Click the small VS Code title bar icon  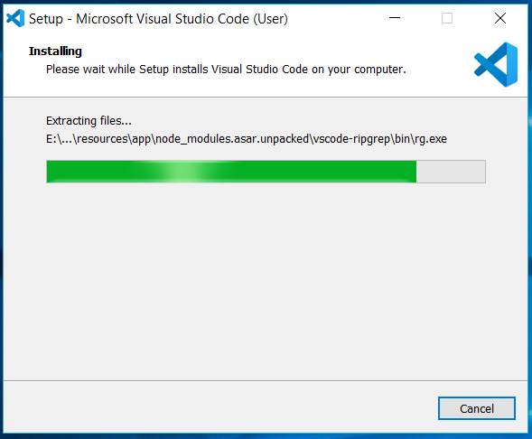click(x=15, y=18)
